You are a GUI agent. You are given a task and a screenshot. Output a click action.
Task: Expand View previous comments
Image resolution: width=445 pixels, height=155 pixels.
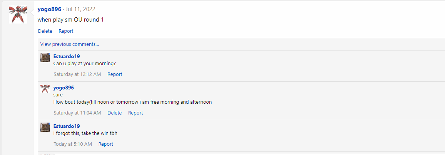click(70, 44)
